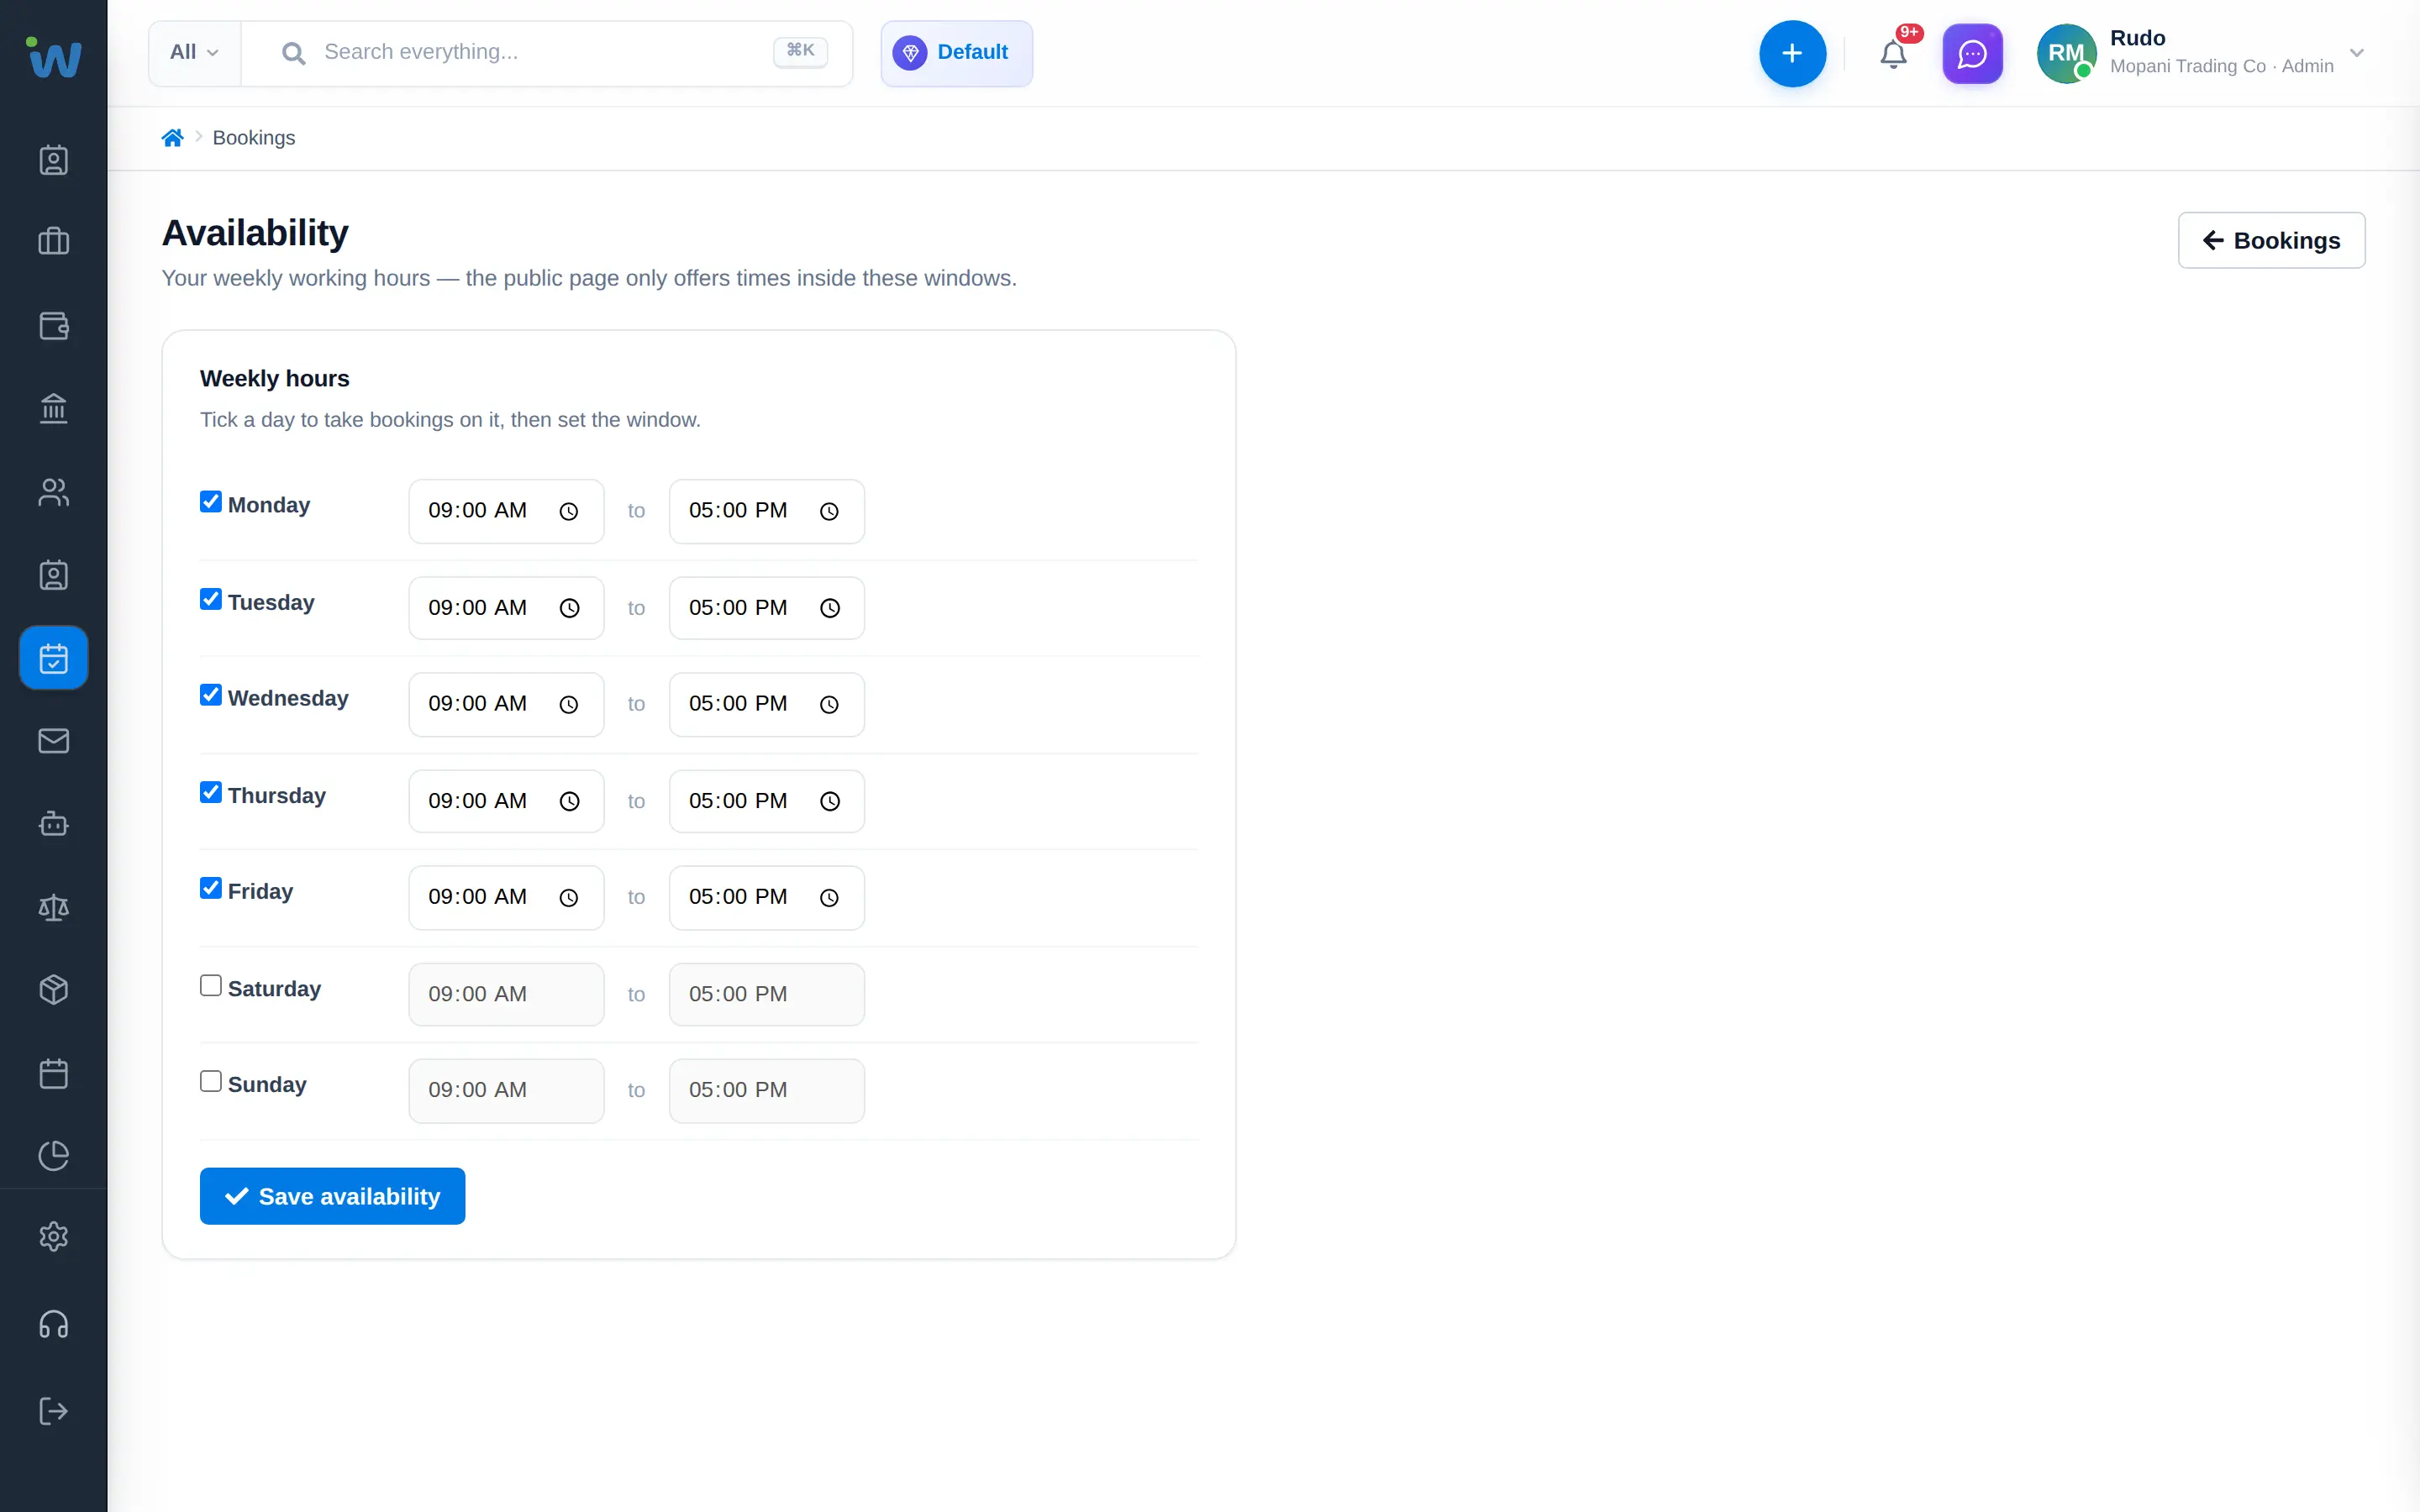Click Thursday start time field
This screenshot has height=1512, width=2420.
click(506, 801)
